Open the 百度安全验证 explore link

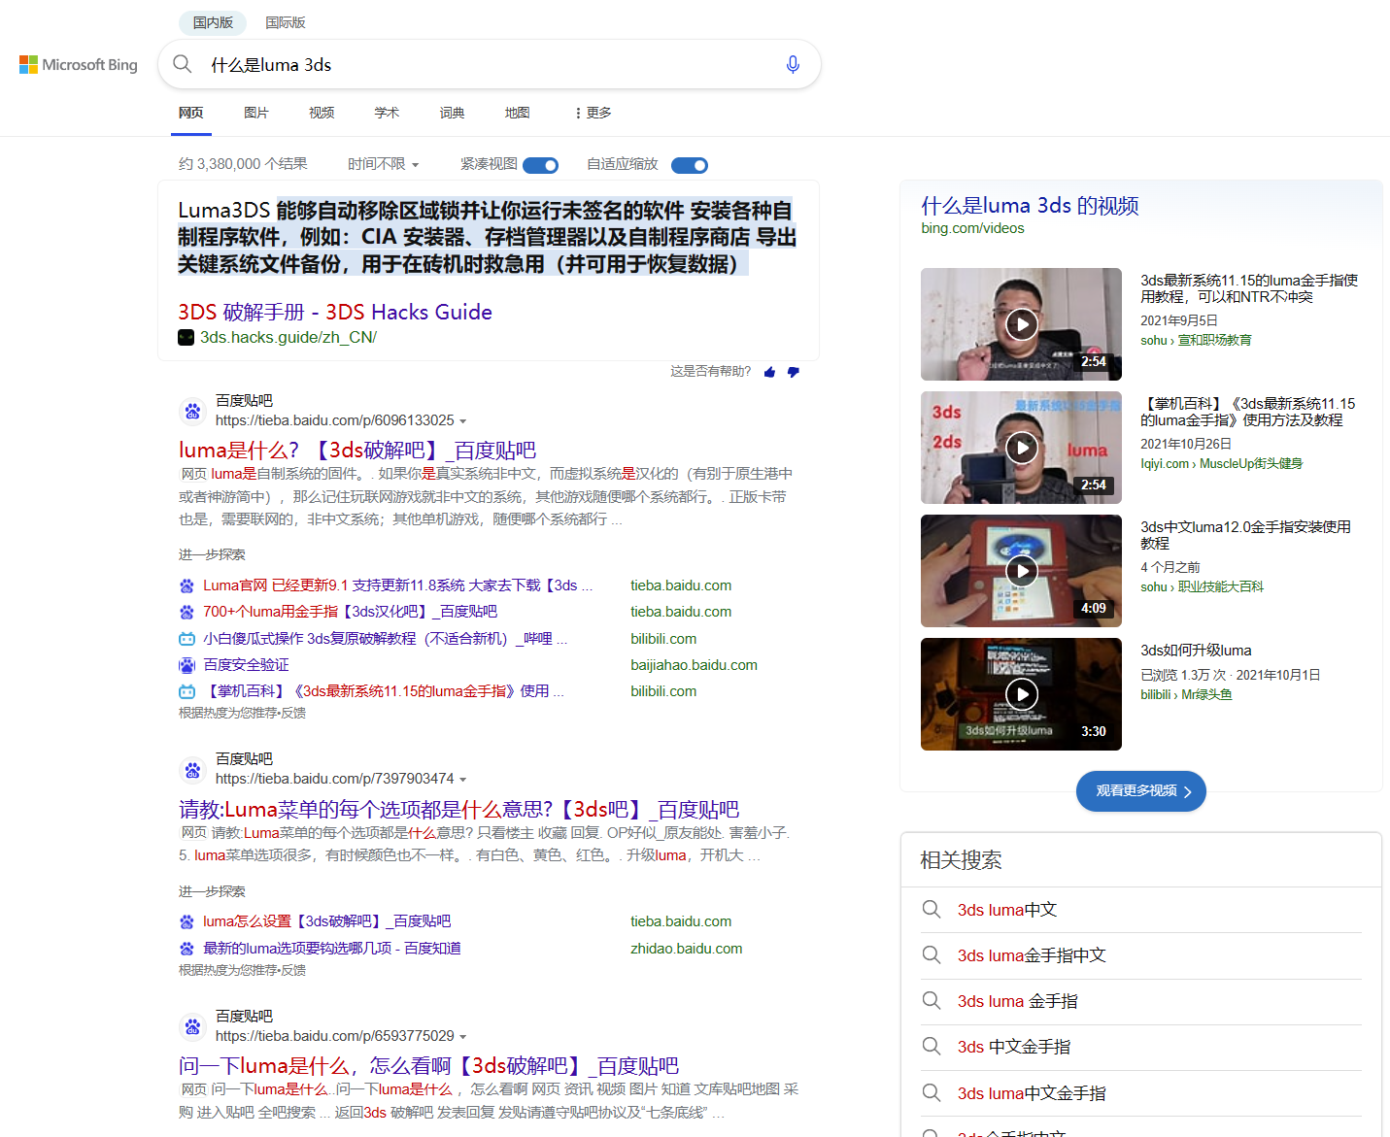[x=246, y=665]
